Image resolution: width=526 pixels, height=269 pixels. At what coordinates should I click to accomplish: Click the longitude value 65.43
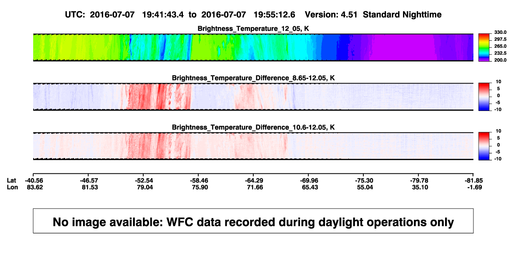coord(310,188)
